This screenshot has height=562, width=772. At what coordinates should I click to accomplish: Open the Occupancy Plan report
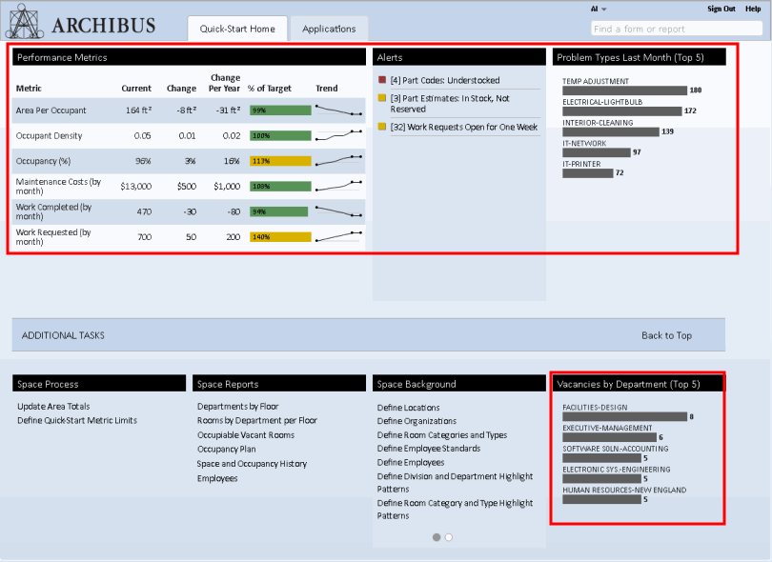[x=226, y=449]
